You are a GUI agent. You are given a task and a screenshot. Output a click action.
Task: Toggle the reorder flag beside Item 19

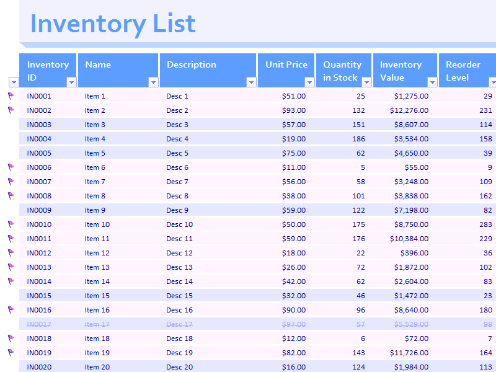[x=9, y=353]
